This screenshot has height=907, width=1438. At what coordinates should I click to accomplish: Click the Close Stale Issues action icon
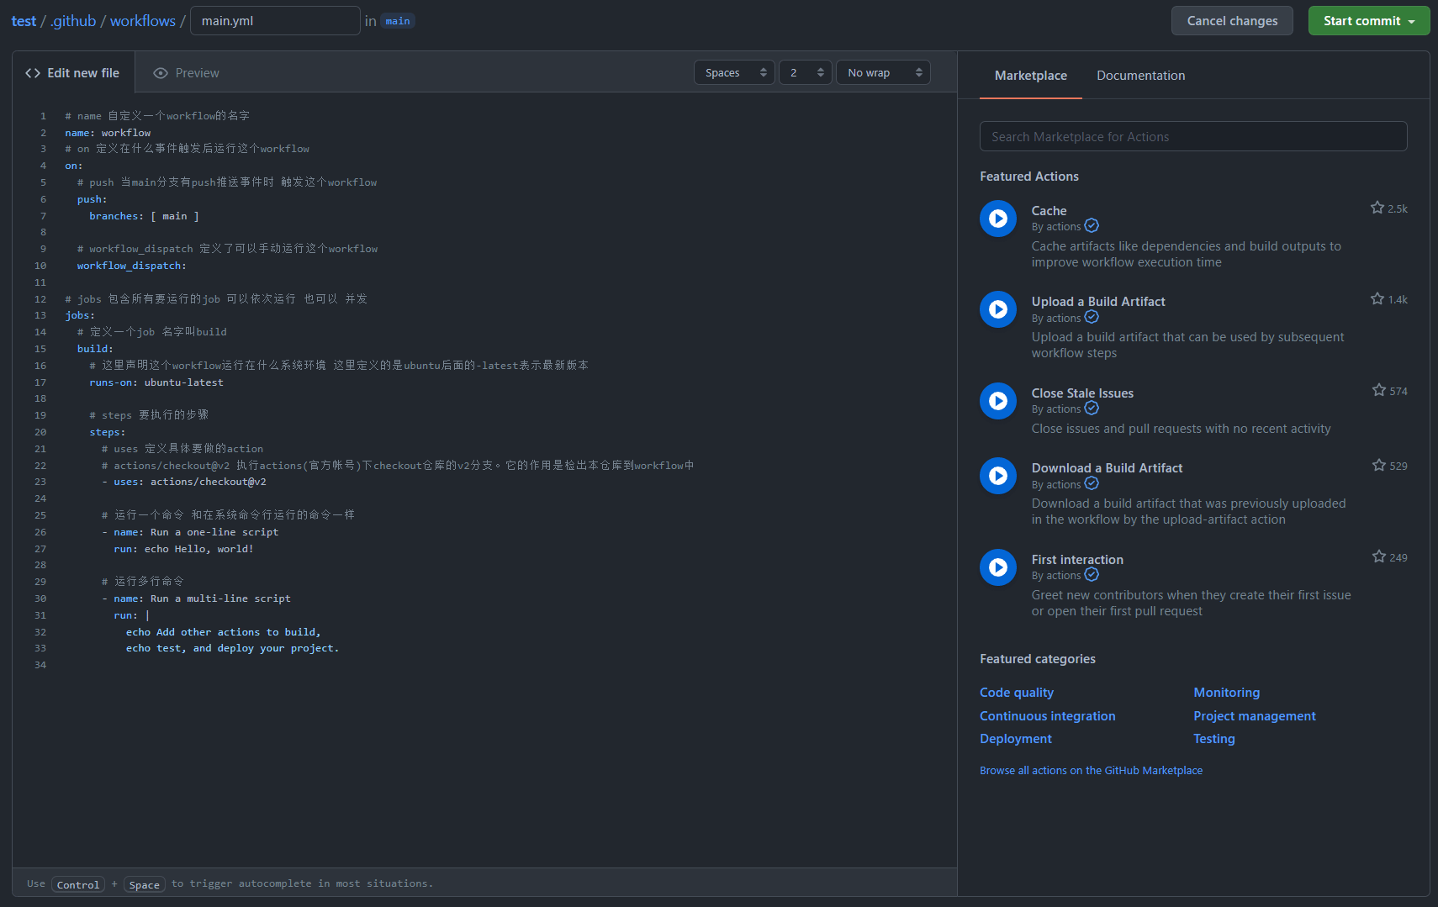pyautogui.click(x=997, y=401)
